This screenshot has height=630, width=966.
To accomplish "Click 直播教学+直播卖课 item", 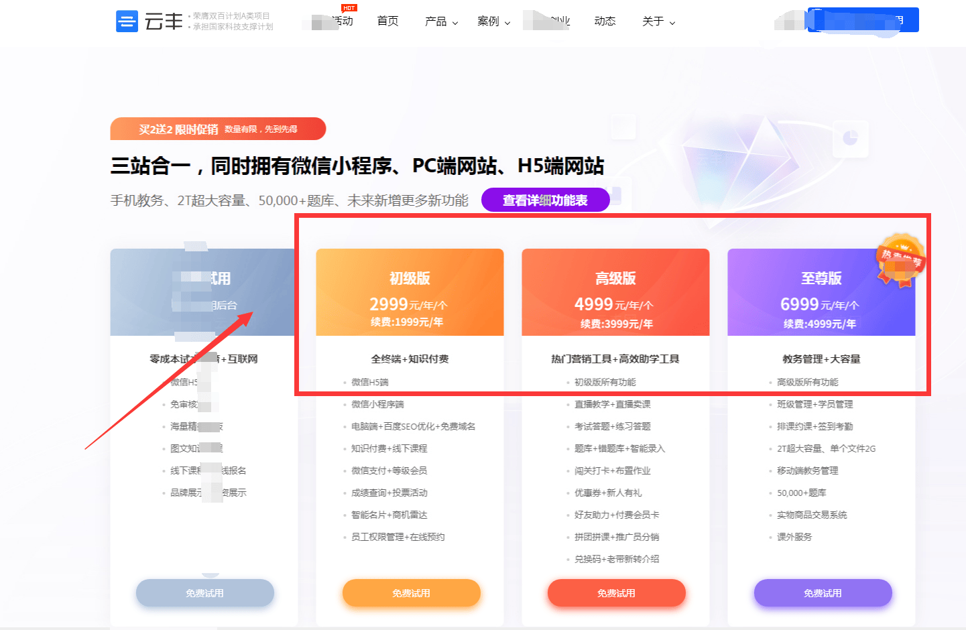I will 612,404.
